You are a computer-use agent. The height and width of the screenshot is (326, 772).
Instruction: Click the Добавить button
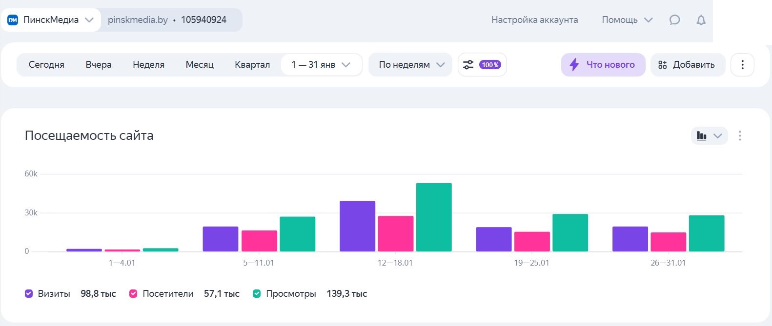pos(687,65)
